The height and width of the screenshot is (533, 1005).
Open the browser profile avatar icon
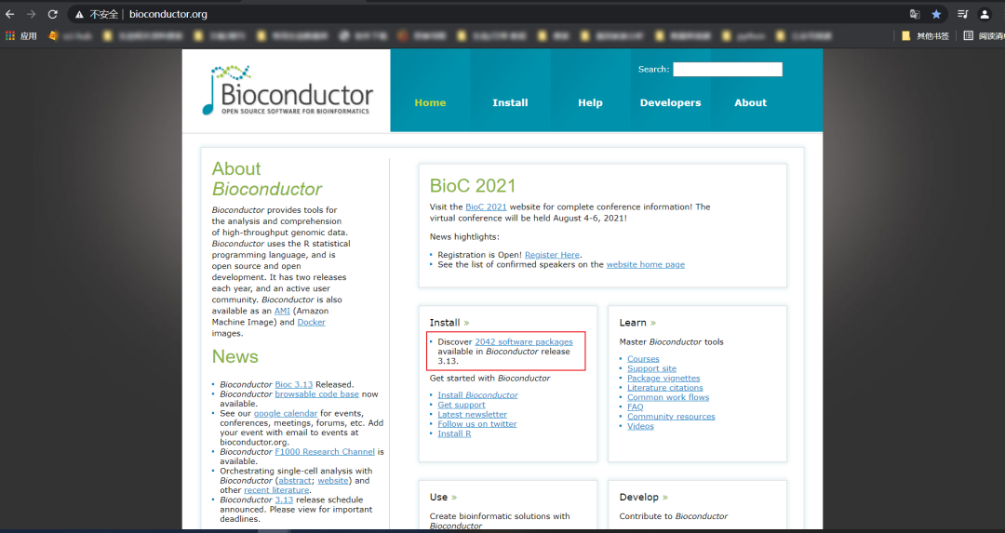(985, 14)
